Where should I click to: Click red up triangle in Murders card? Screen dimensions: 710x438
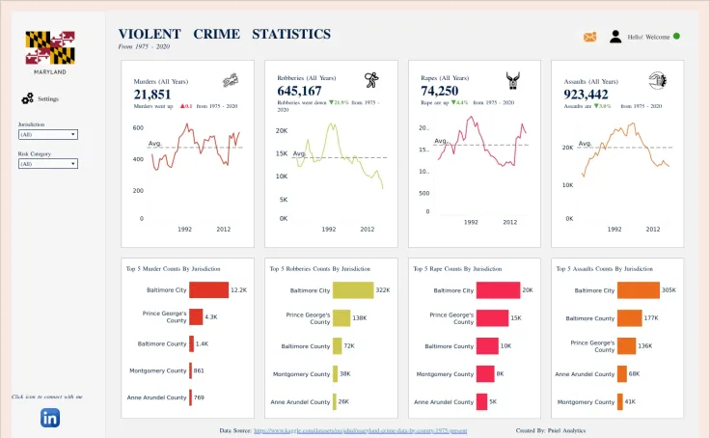tap(182, 106)
